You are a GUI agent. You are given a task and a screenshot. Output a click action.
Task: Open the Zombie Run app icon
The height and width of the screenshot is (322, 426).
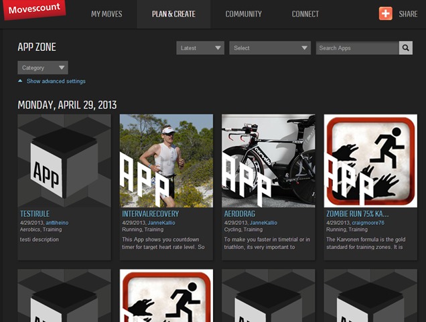[x=370, y=161]
